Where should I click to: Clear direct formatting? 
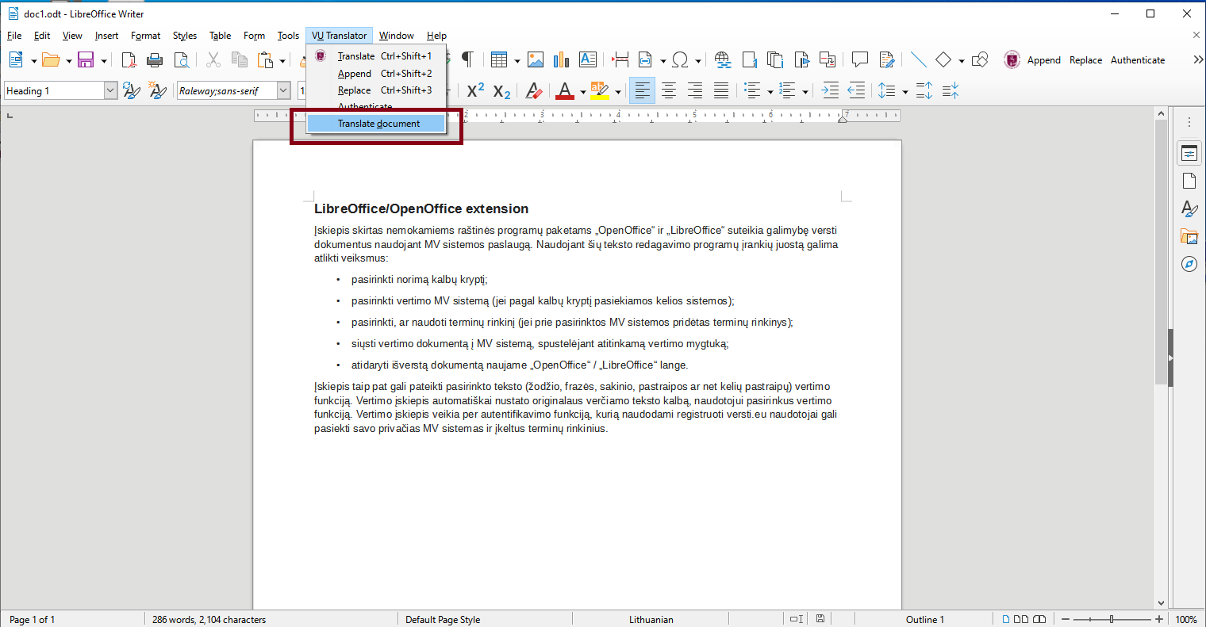click(534, 91)
